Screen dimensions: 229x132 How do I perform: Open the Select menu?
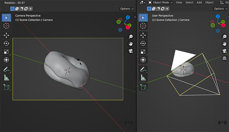[x=189, y=3]
